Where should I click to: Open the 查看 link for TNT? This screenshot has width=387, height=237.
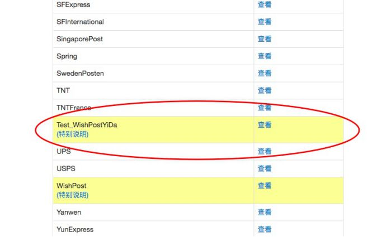click(x=265, y=90)
